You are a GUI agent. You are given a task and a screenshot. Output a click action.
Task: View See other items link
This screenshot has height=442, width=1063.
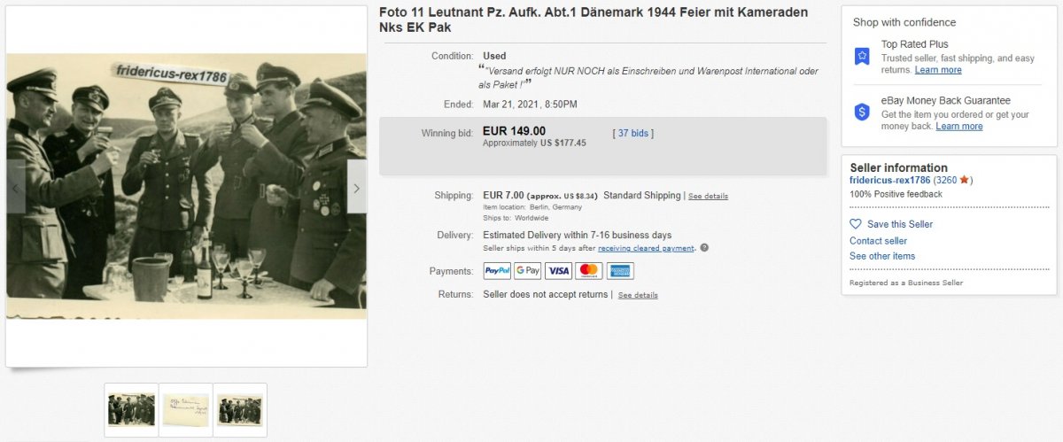pos(882,256)
